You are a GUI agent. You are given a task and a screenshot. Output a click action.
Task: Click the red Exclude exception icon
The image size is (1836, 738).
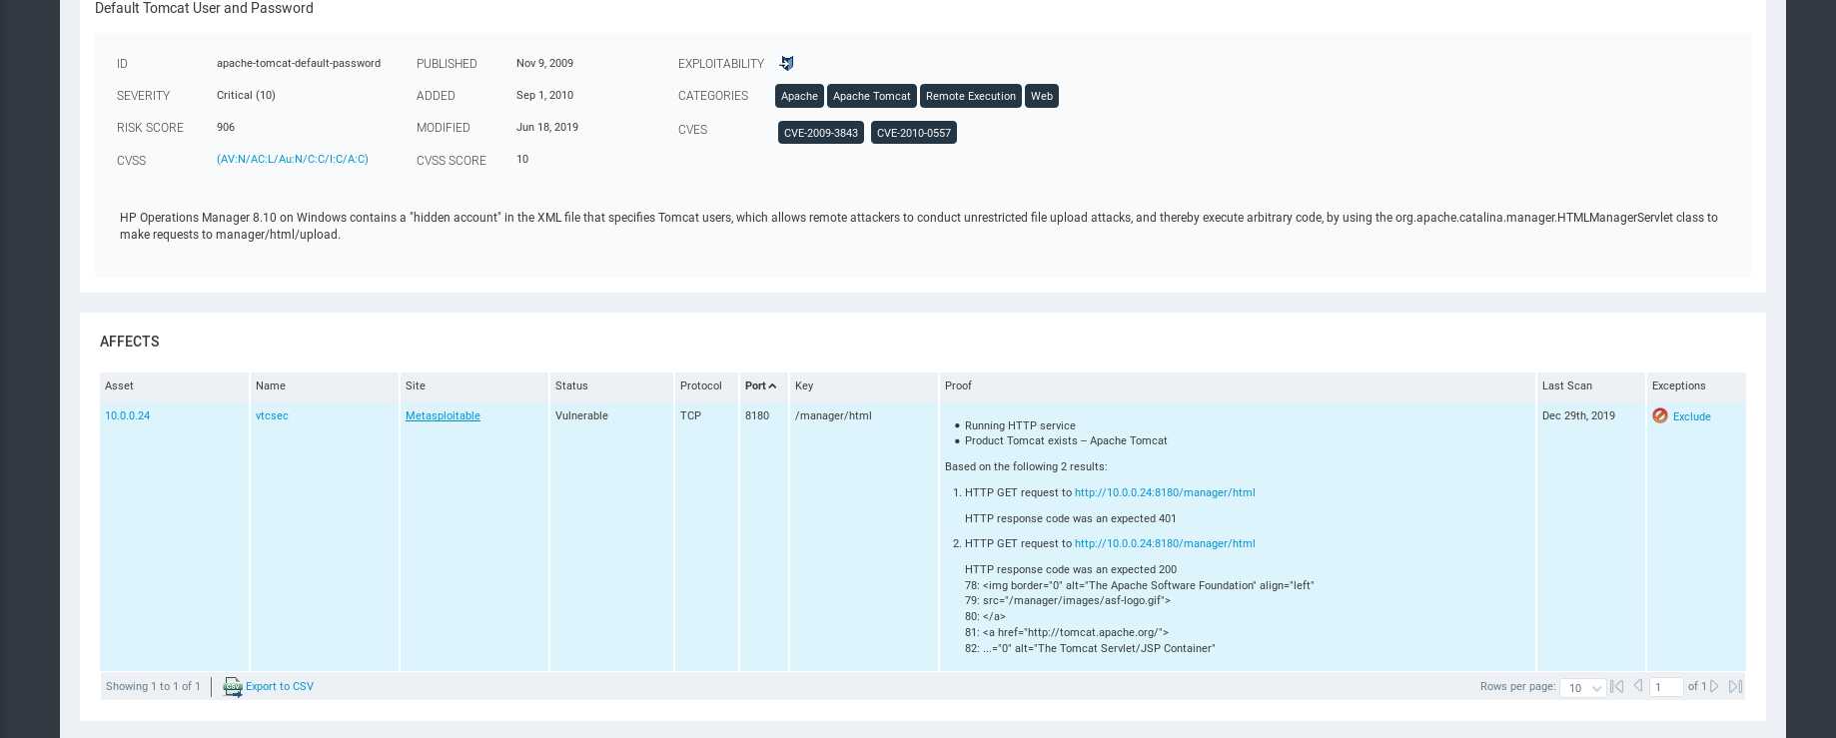pyautogui.click(x=1660, y=415)
